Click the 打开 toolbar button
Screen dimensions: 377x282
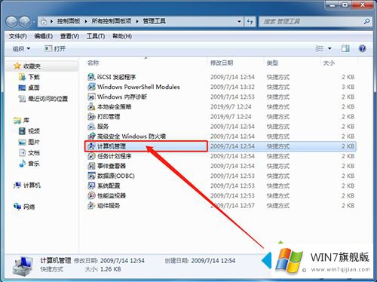(x=55, y=48)
